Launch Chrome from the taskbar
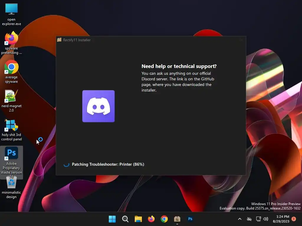 click(164, 219)
